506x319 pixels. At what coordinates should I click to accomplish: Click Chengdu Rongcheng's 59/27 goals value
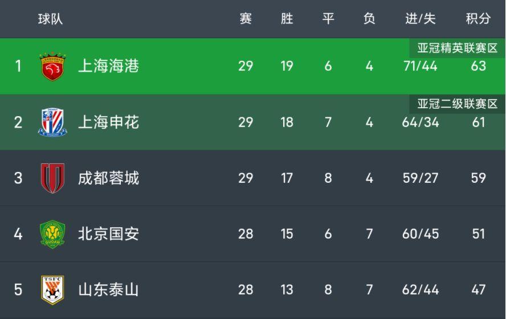point(421,178)
